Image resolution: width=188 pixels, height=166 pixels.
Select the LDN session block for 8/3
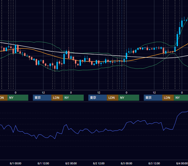tap(168, 98)
